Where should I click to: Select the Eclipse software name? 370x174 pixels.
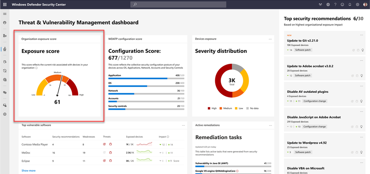tap(26, 161)
